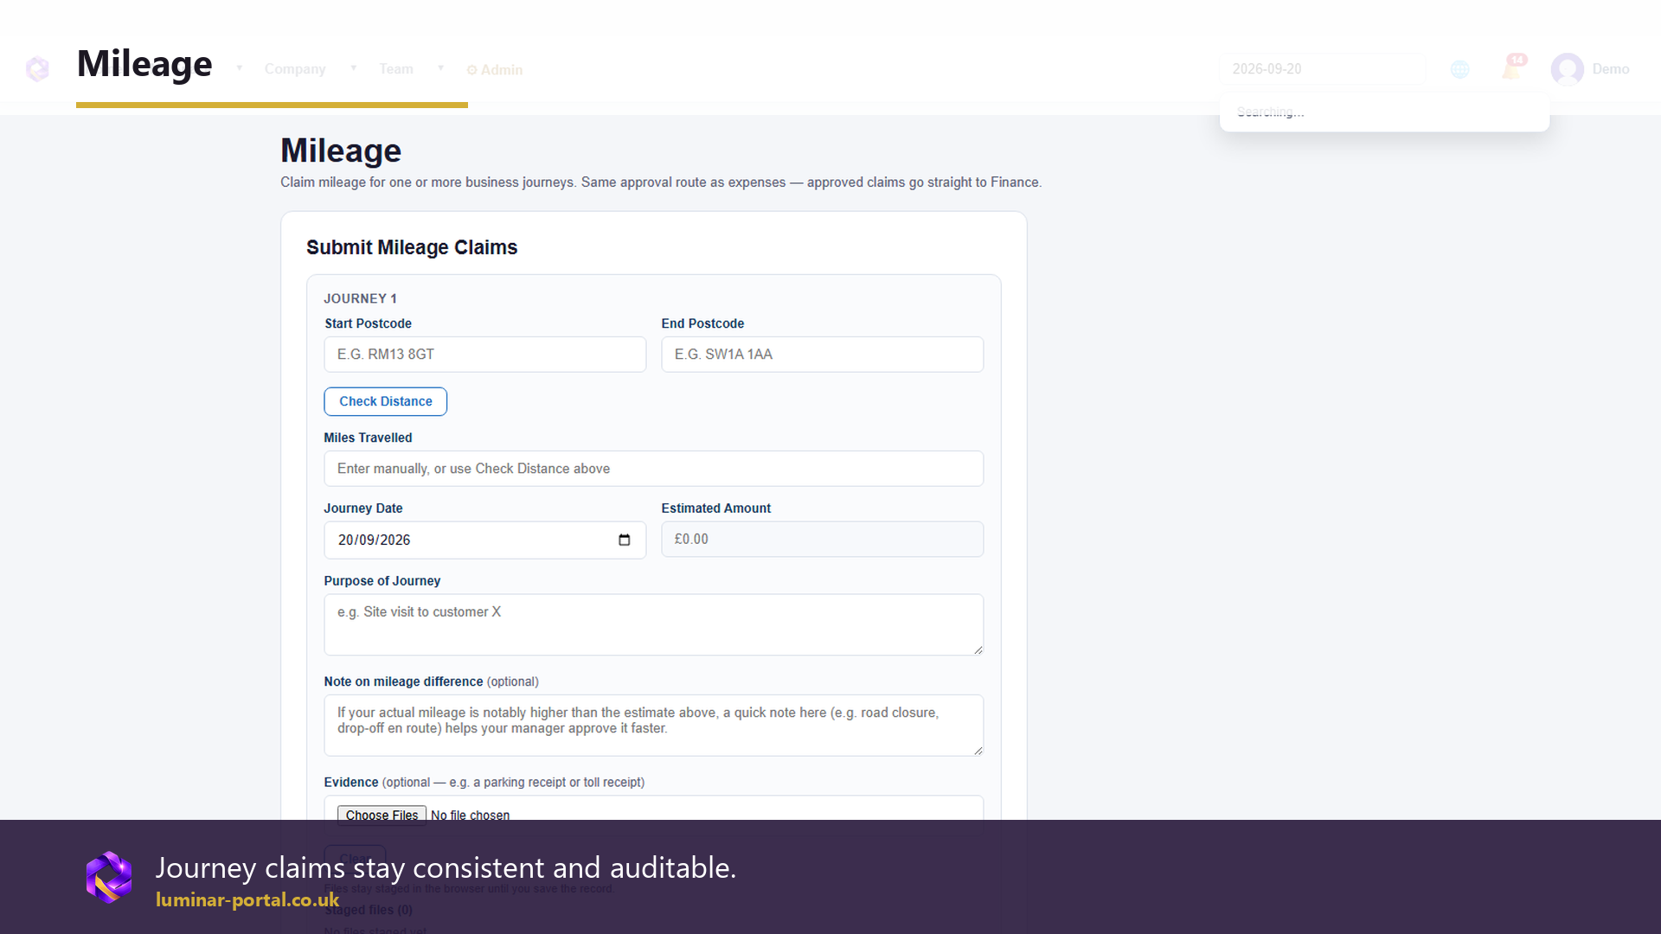This screenshot has width=1661, height=934.
Task: Click the Check Distance button
Action: pyautogui.click(x=385, y=401)
